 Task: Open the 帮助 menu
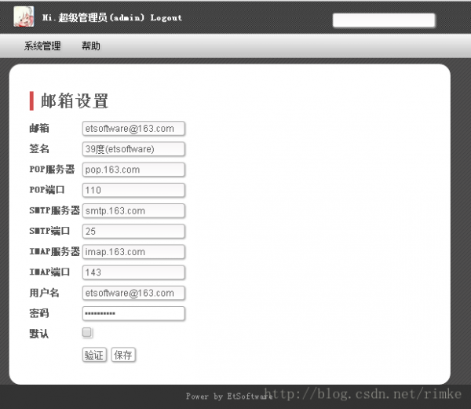[x=91, y=46]
